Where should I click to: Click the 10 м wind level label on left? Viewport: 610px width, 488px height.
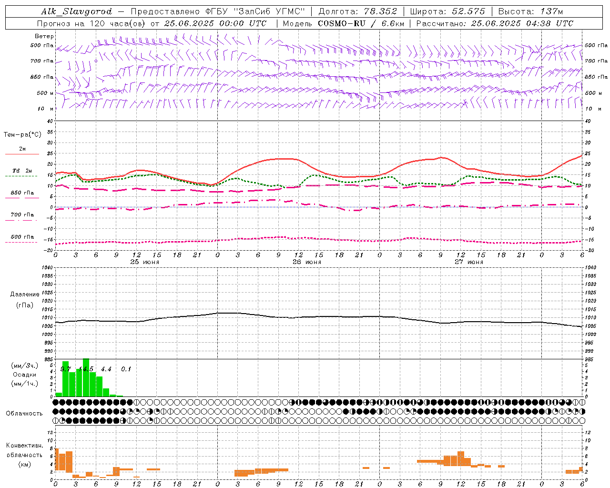(x=46, y=109)
